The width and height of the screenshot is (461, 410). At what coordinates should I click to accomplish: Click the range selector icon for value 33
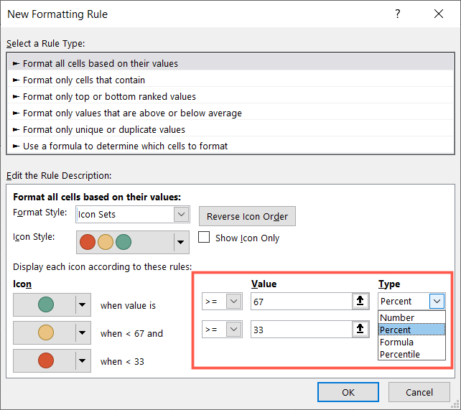click(x=359, y=330)
